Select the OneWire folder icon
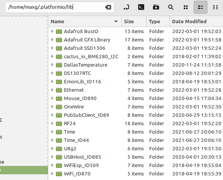The image size is (223, 180). [x=59, y=107]
